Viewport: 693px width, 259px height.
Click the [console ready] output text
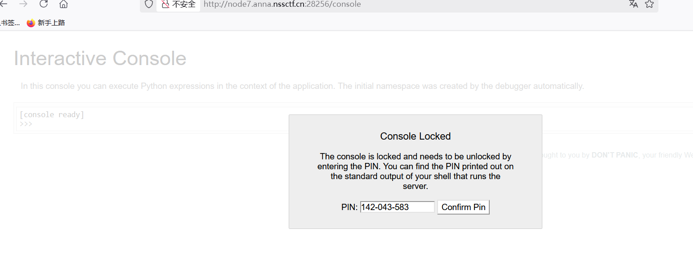coord(52,115)
